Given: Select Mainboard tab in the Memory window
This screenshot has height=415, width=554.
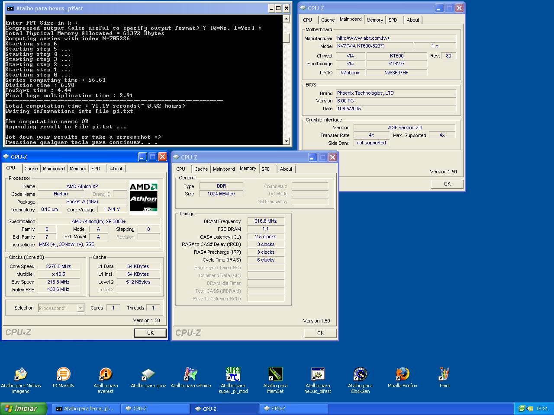Looking at the screenshot, I should 224,169.
